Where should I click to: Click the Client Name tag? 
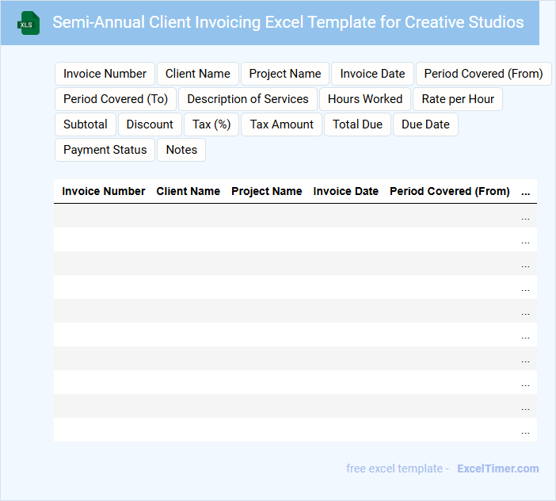click(198, 74)
